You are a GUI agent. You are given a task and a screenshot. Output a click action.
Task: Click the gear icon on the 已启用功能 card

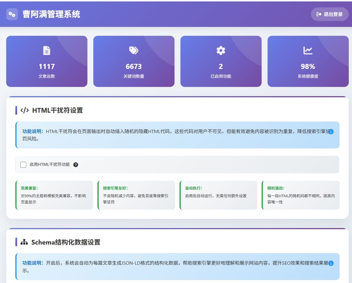click(x=221, y=50)
